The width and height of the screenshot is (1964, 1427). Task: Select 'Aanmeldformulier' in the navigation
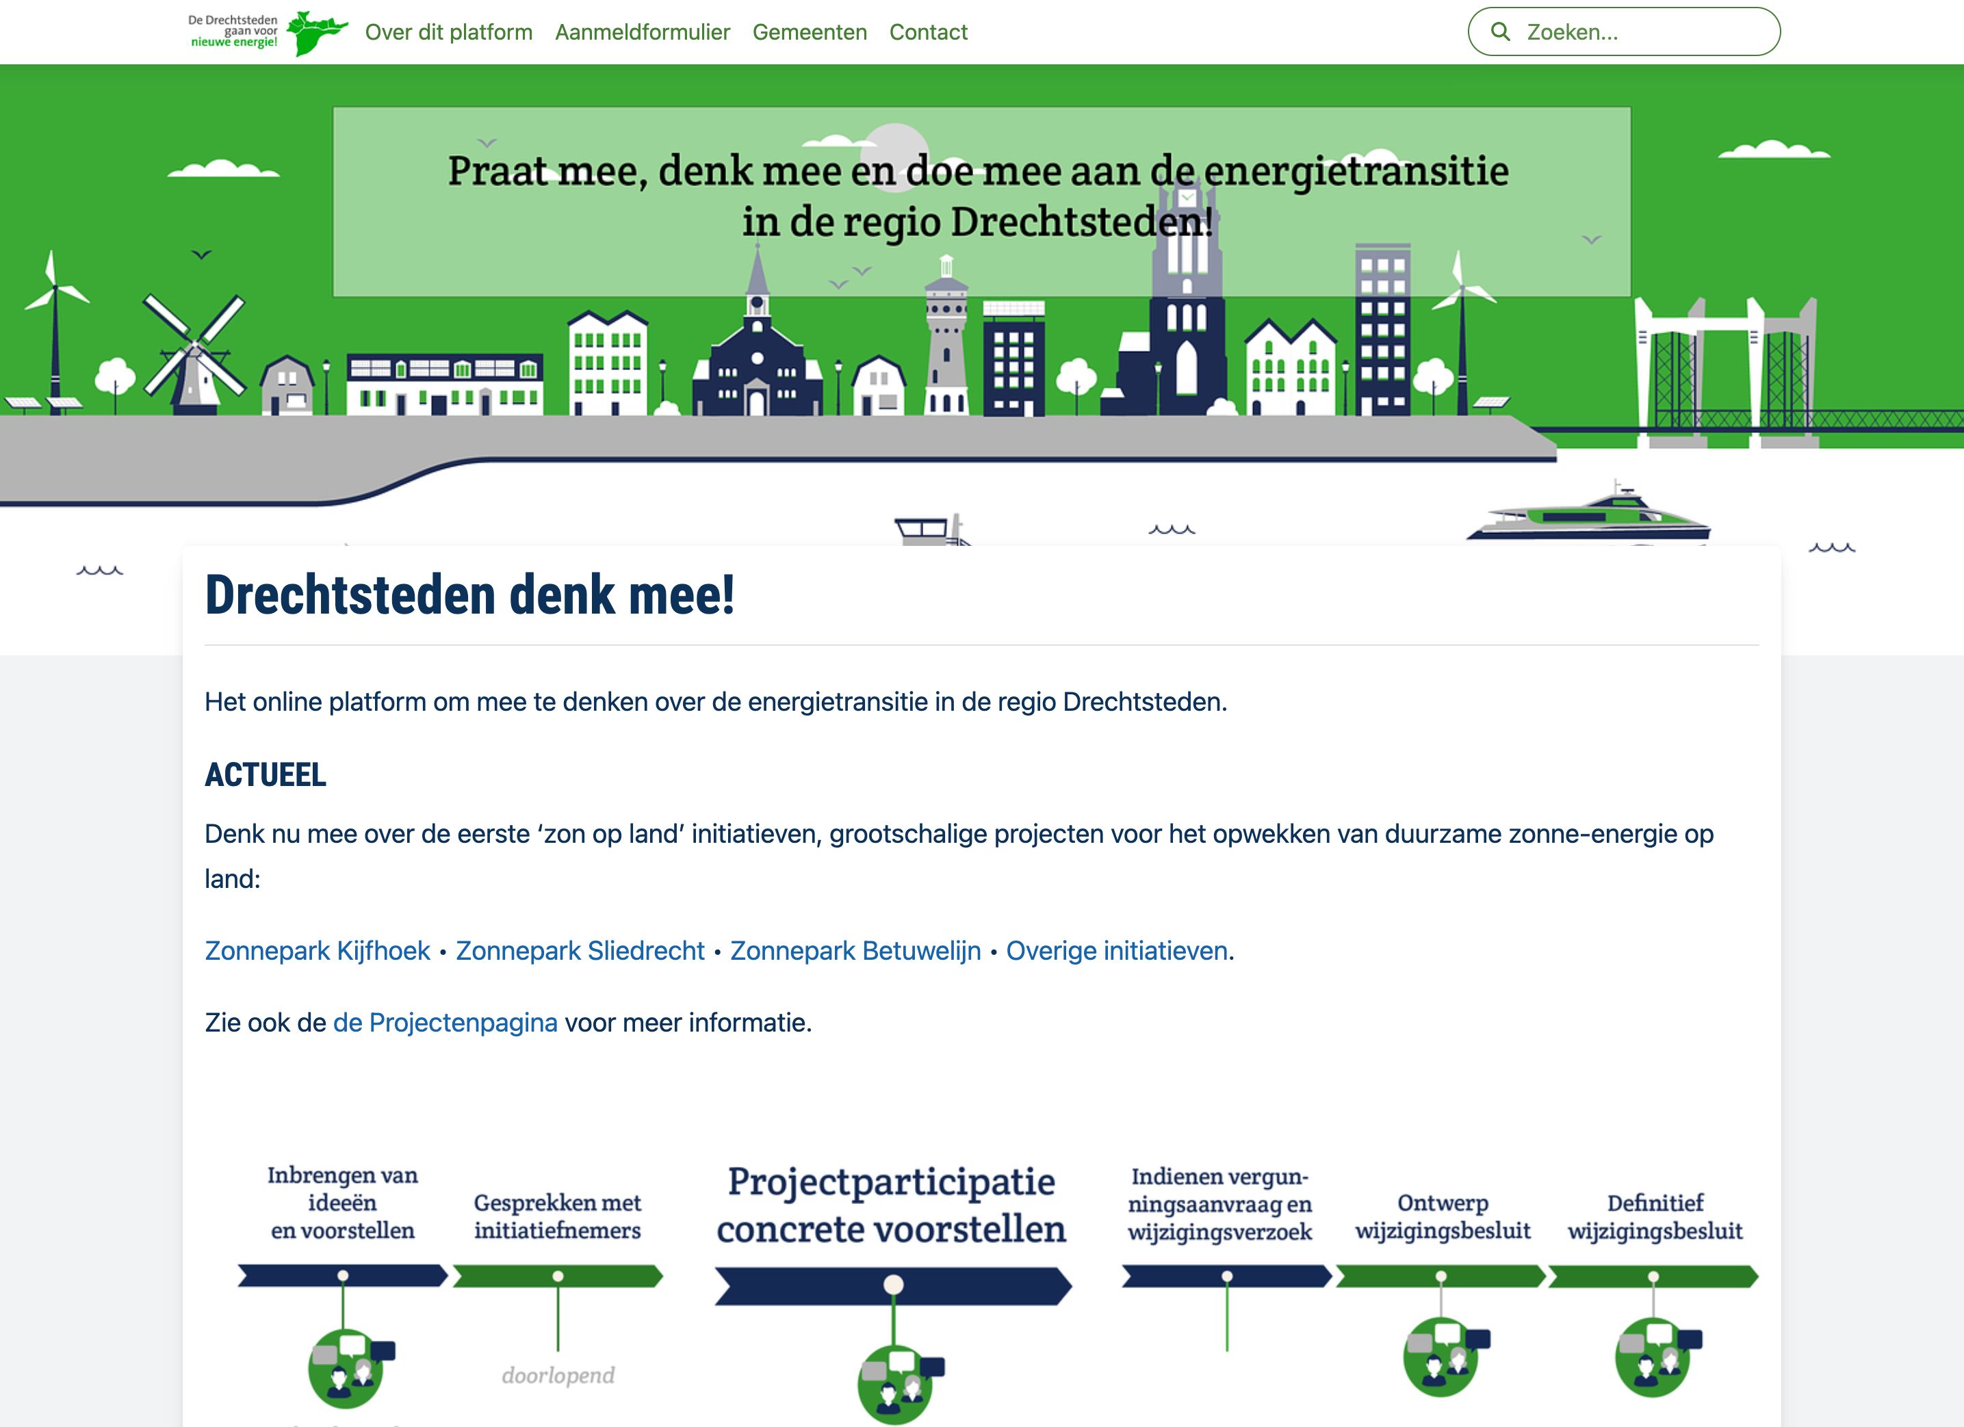coord(642,32)
